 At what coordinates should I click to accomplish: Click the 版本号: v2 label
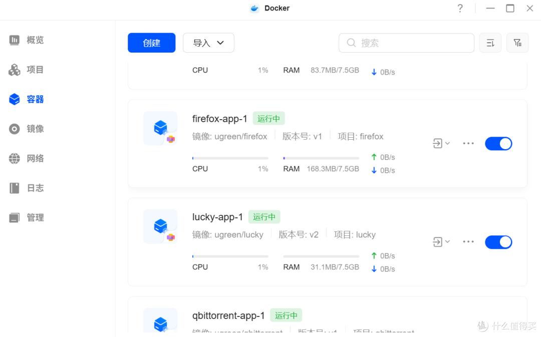pos(299,235)
